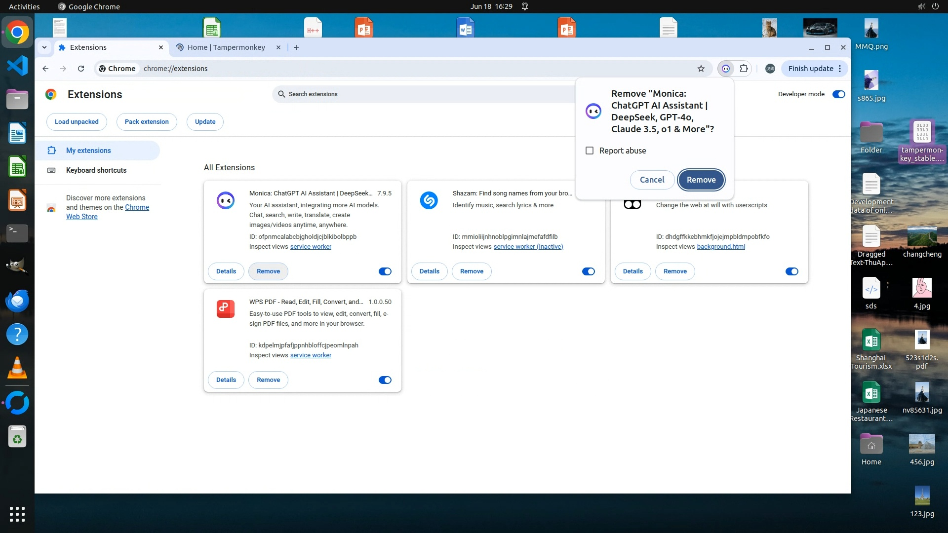Turn off Developer mode toggle

[x=838, y=94]
